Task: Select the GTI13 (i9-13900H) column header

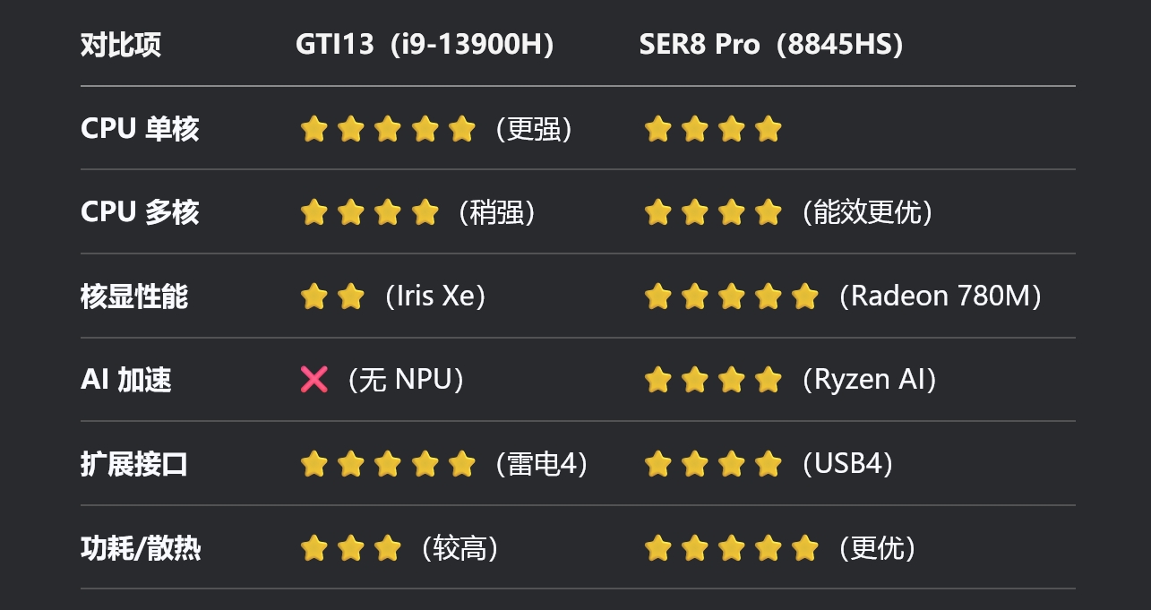Action: pyautogui.click(x=425, y=45)
